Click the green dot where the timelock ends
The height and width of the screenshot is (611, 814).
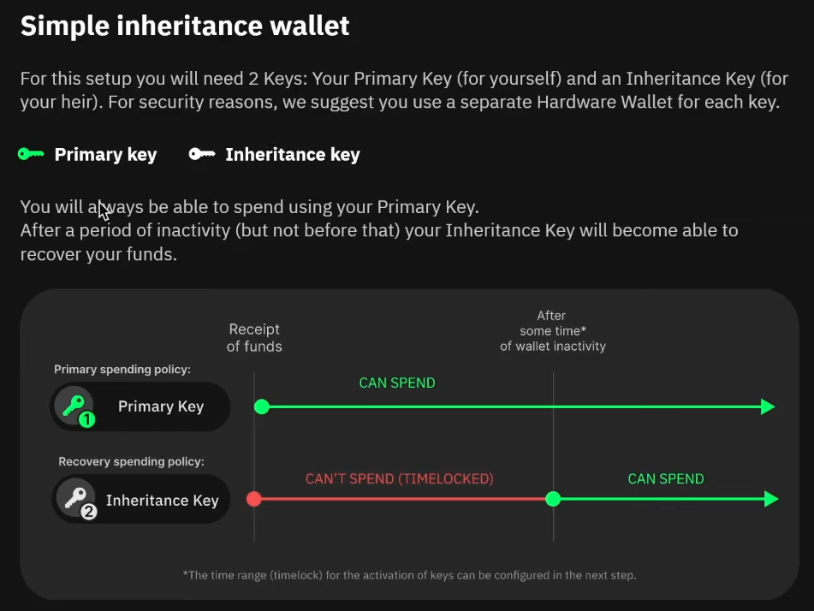pyautogui.click(x=553, y=498)
